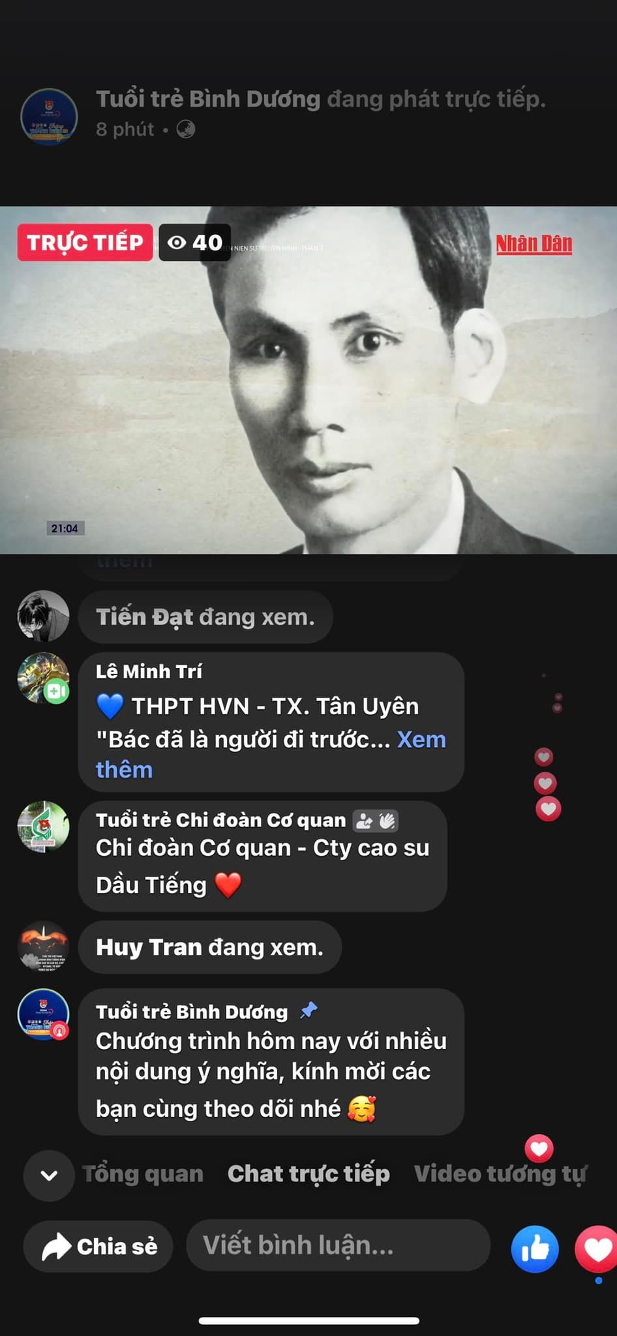
Task: Expand Lê Minh Trí comment via Xem thêm
Action: pyautogui.click(x=271, y=755)
